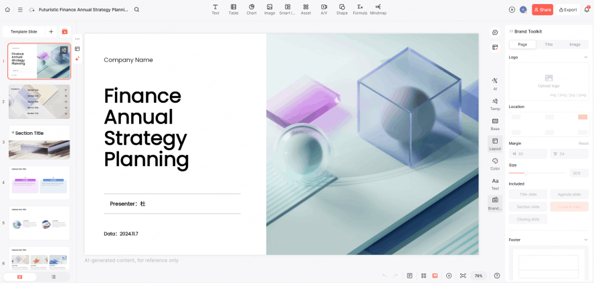This screenshot has width=594, height=283.
Task: Open comments chat bubble icon
Action: (x=495, y=33)
